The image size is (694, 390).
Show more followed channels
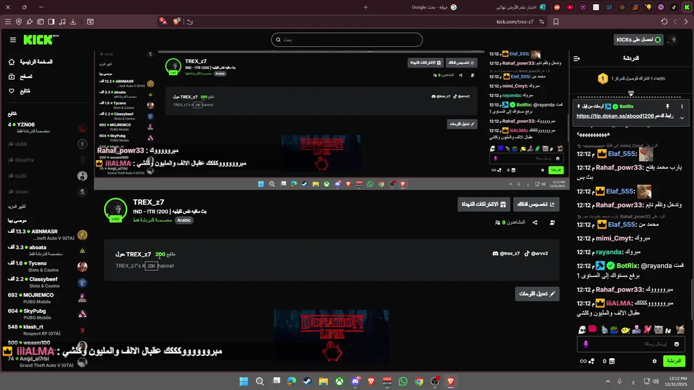tap(16, 206)
